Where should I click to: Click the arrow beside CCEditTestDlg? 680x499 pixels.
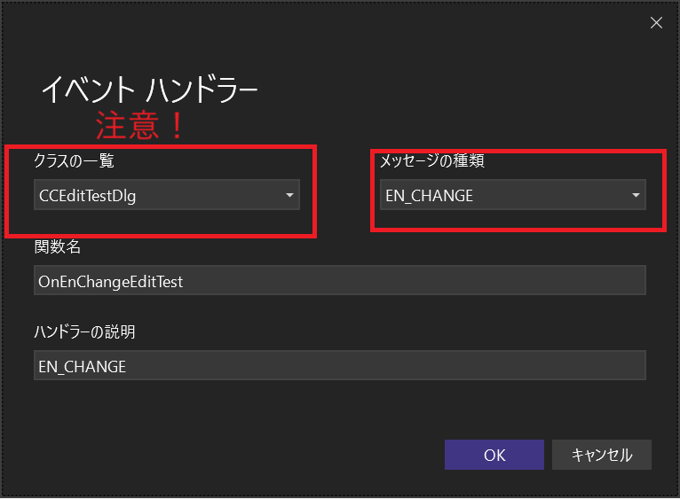point(289,196)
